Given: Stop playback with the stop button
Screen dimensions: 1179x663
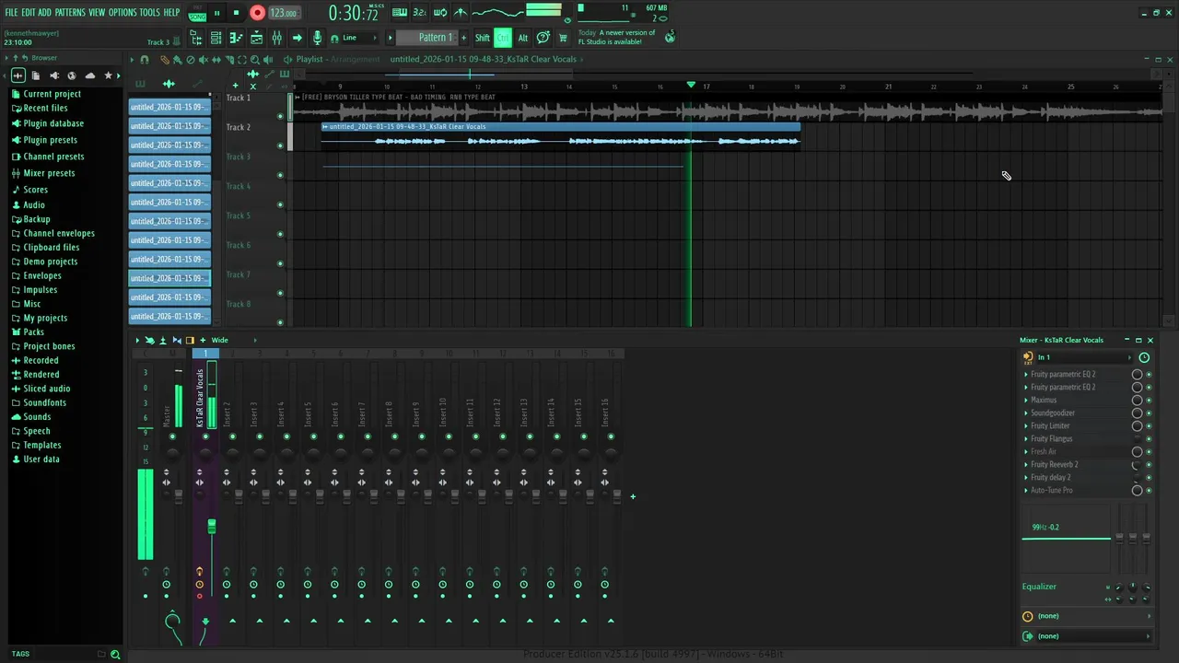Looking at the screenshot, I should pyautogui.click(x=237, y=13).
